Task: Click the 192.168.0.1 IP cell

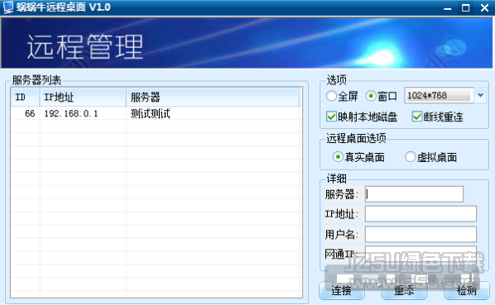Action: [71, 113]
